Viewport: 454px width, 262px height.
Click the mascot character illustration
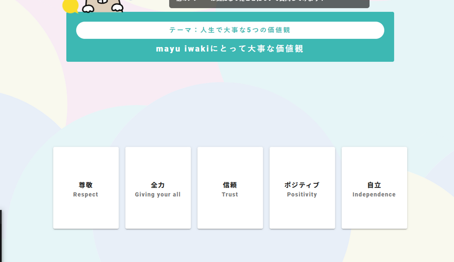(x=102, y=6)
